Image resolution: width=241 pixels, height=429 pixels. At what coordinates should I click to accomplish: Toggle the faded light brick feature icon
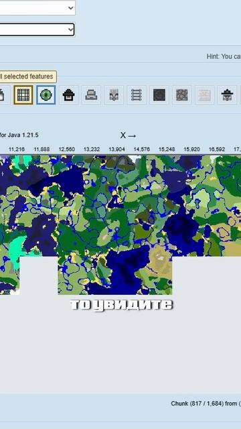(x=205, y=95)
